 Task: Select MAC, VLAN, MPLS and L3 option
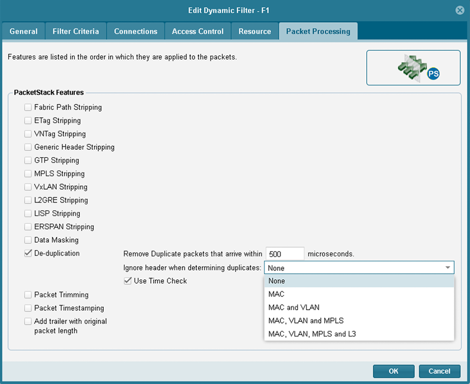click(x=312, y=334)
